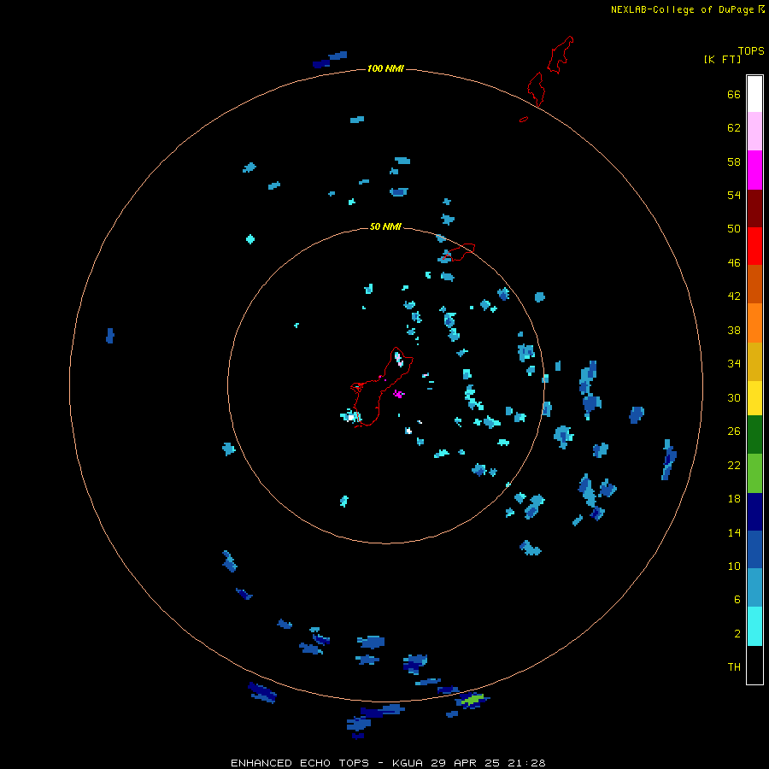Screen dimensions: 769x769
Task: Click the medium blue legend swatch below 18
Action: (x=754, y=549)
